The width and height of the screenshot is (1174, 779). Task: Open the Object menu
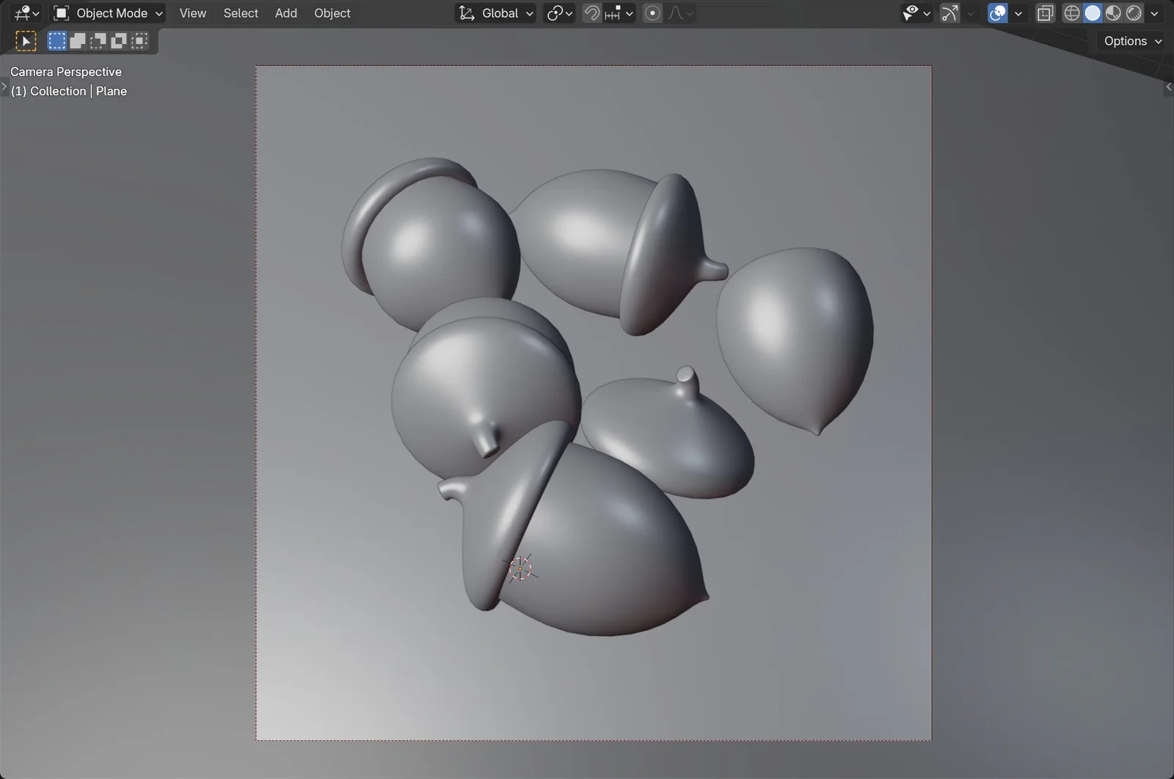pos(332,12)
